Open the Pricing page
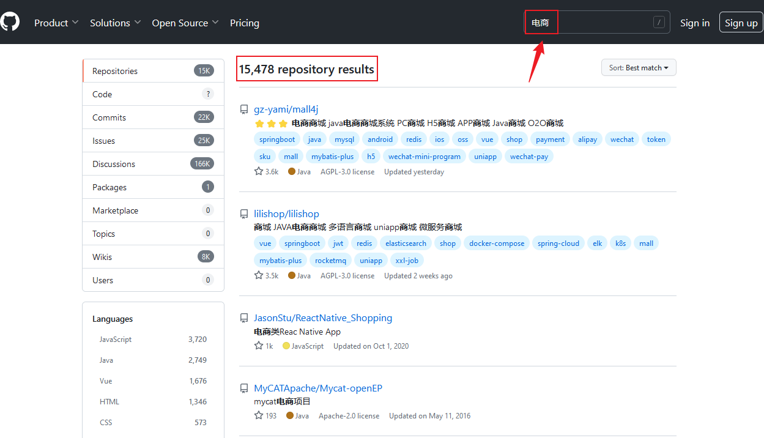 click(x=245, y=23)
